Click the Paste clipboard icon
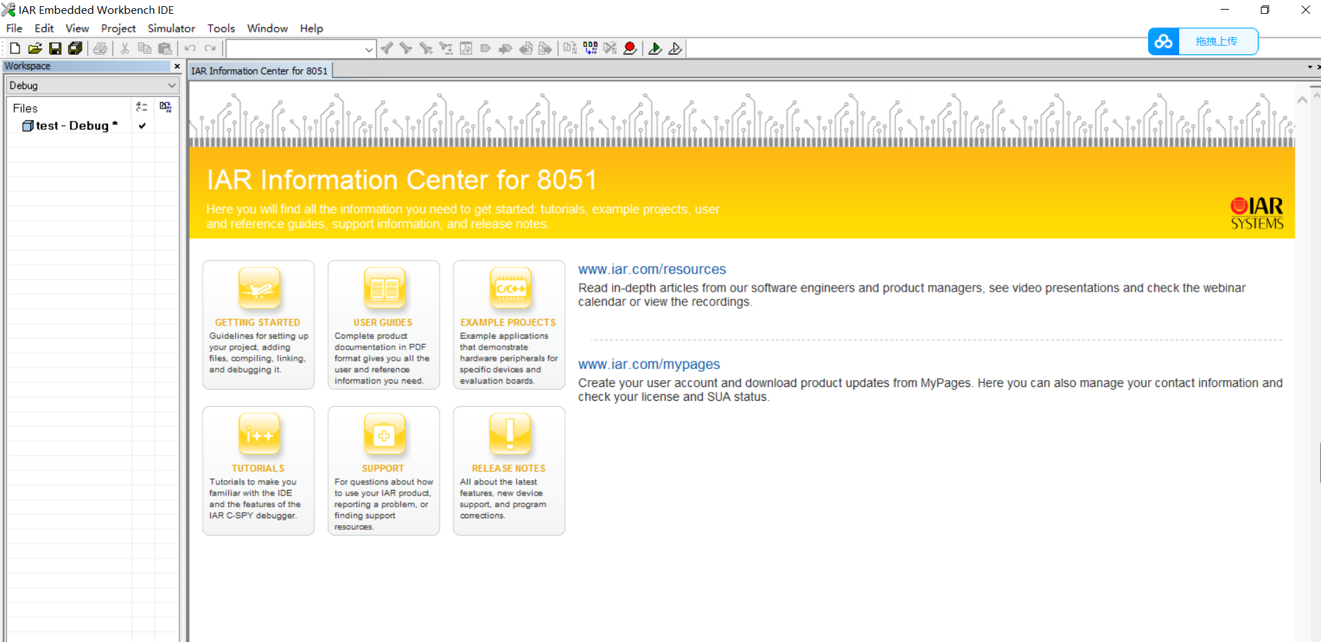Image resolution: width=1321 pixels, height=642 pixels. (165, 48)
